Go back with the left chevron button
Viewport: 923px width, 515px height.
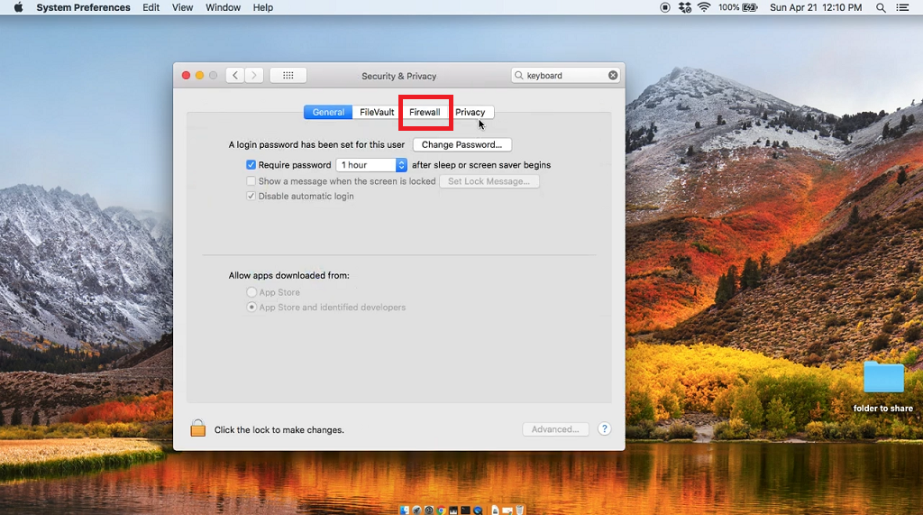[235, 76]
